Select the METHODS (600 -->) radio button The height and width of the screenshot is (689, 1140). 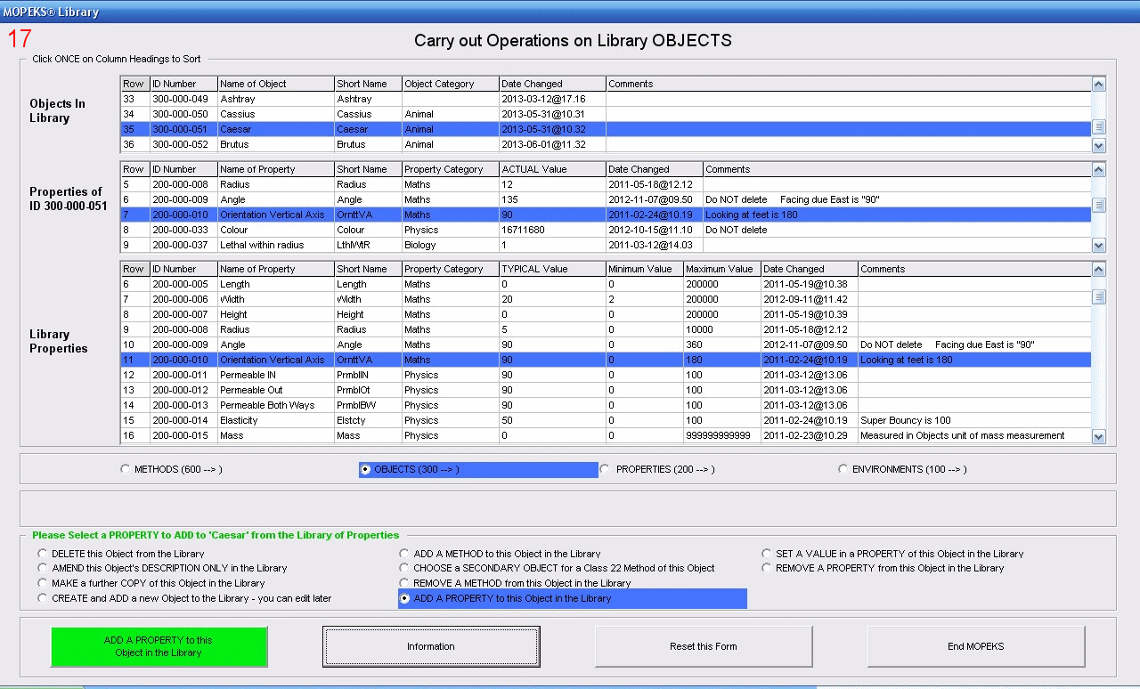point(125,469)
